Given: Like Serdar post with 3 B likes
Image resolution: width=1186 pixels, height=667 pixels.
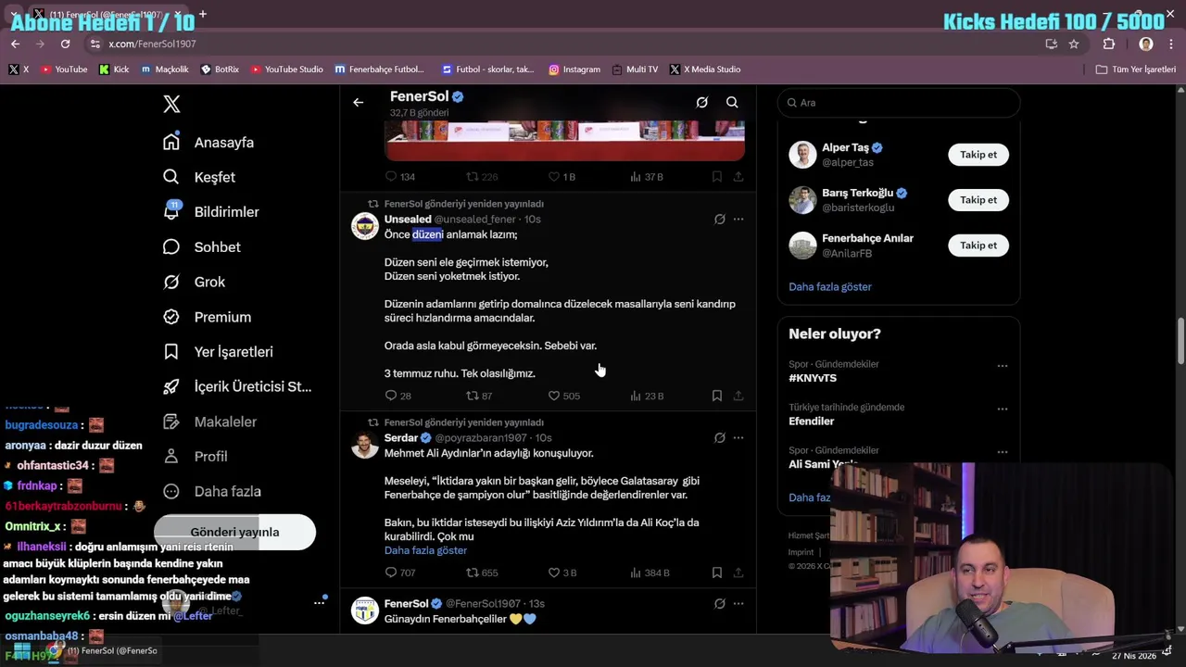Looking at the screenshot, I should (562, 573).
